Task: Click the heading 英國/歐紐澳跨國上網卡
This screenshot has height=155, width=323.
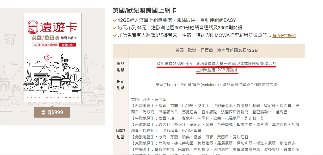Action: click(144, 10)
